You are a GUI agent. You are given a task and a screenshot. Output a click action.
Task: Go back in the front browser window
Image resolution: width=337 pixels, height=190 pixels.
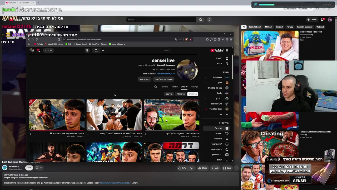point(29,40)
